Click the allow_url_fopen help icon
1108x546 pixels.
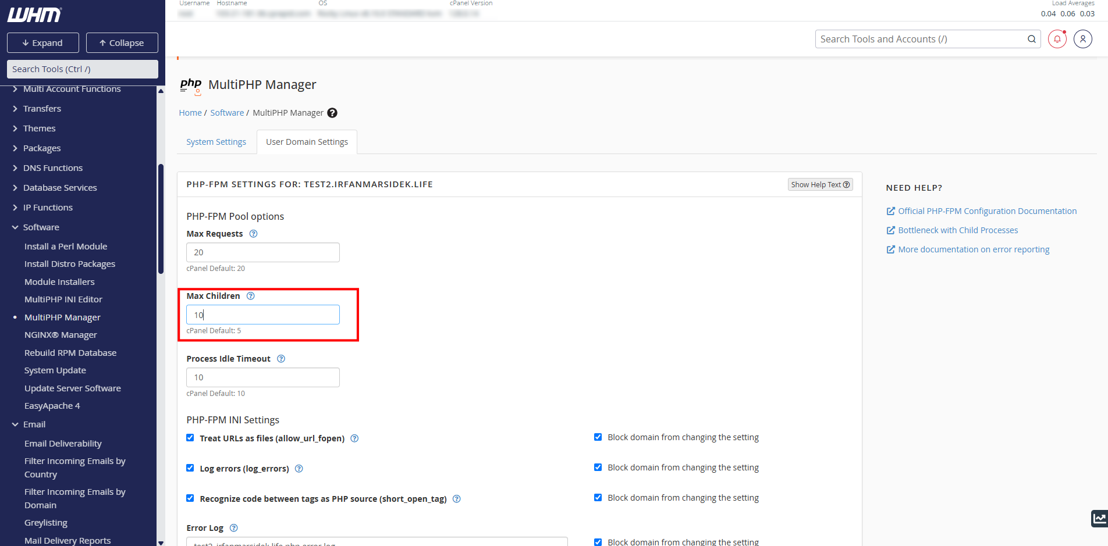[x=354, y=438]
